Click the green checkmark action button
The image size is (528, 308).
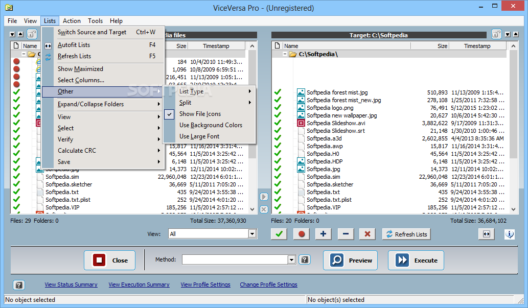pos(279,234)
